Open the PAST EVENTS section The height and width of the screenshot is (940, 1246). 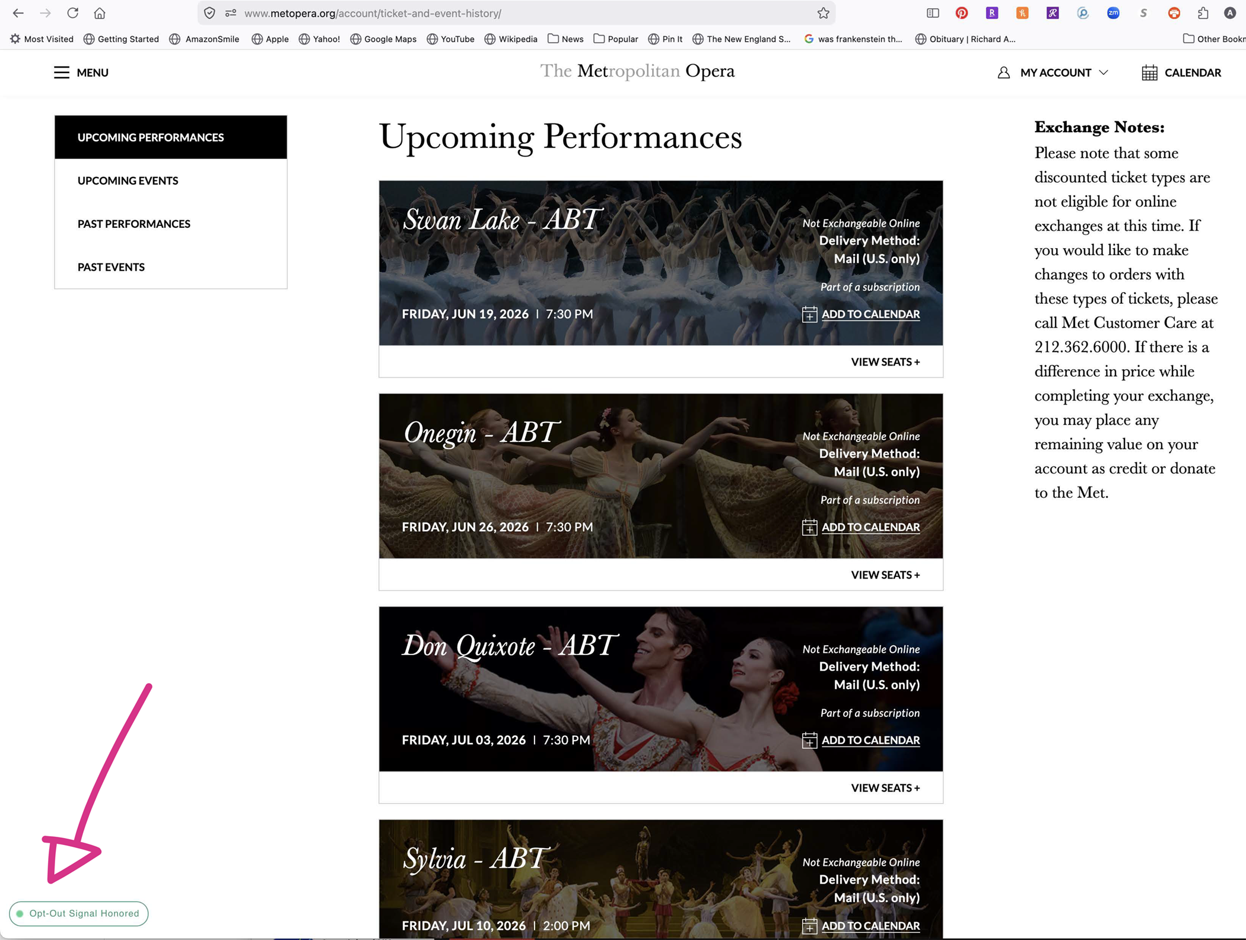coord(111,267)
